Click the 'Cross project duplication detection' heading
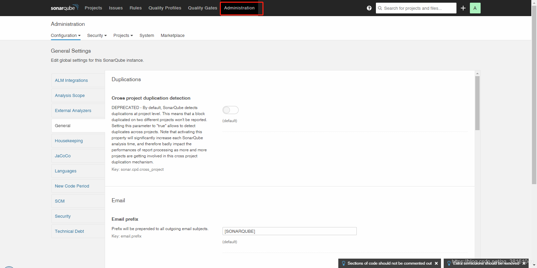This screenshot has width=537, height=268. coord(151,98)
